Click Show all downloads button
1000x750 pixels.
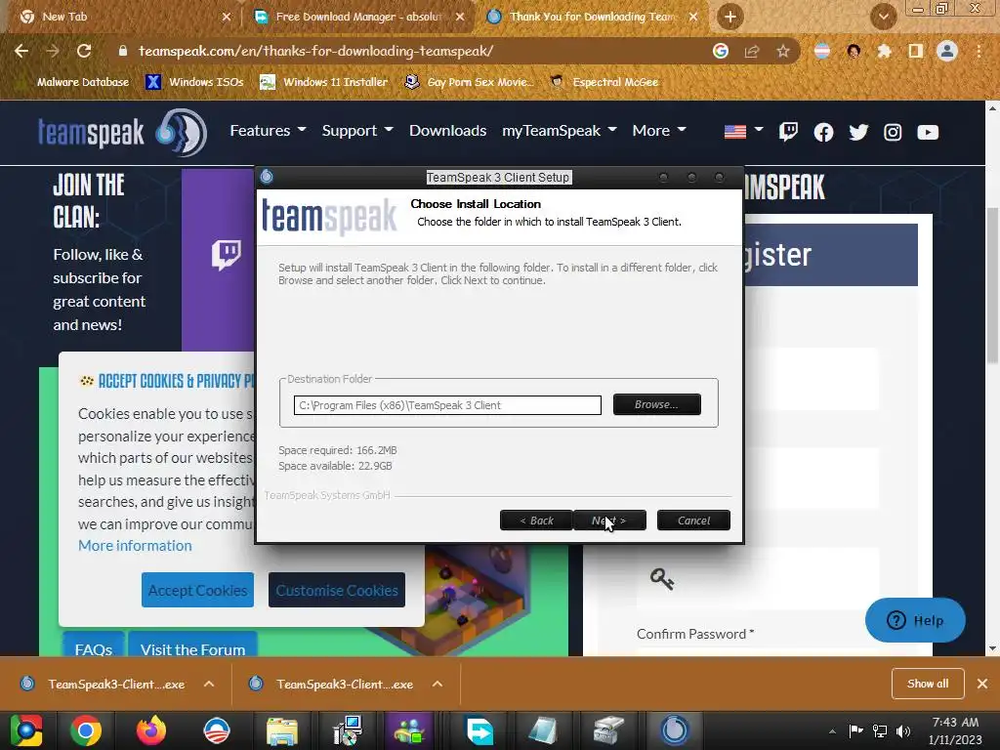(x=928, y=684)
